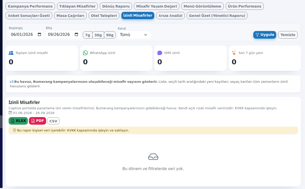Click the people icon in Toplam izinli misafir card

pos(11,53)
